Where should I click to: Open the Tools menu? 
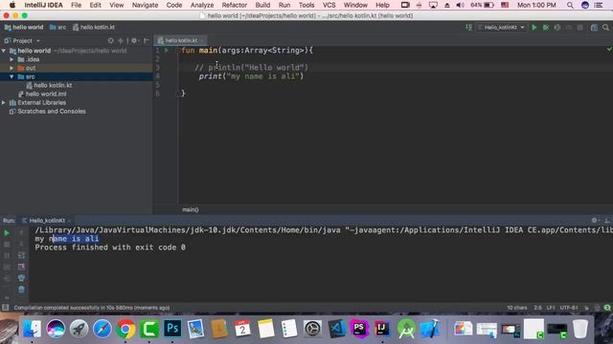[306, 5]
